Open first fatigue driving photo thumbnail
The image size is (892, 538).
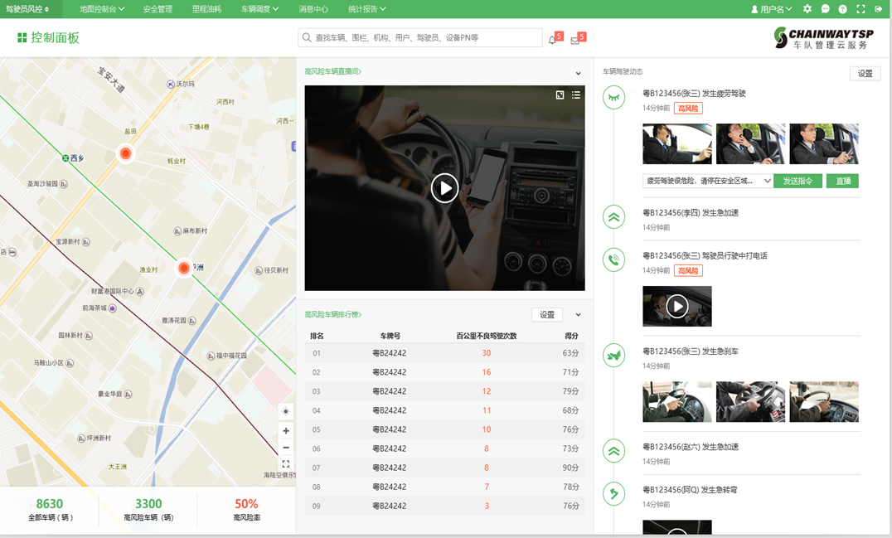[x=677, y=144]
